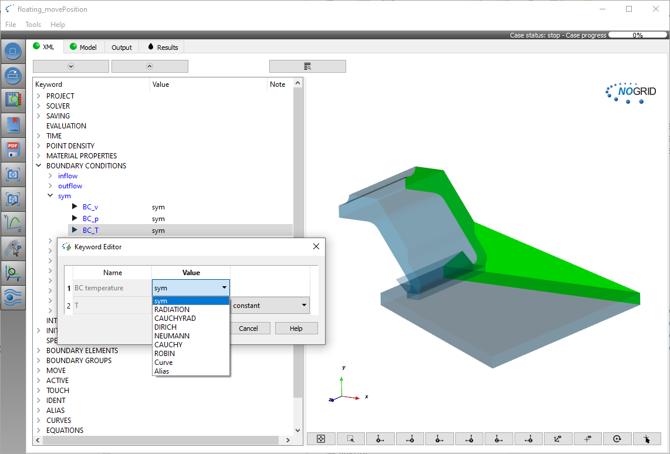Choose NEUMANN boundary condition option
The width and height of the screenshot is (670, 454).
(x=172, y=336)
